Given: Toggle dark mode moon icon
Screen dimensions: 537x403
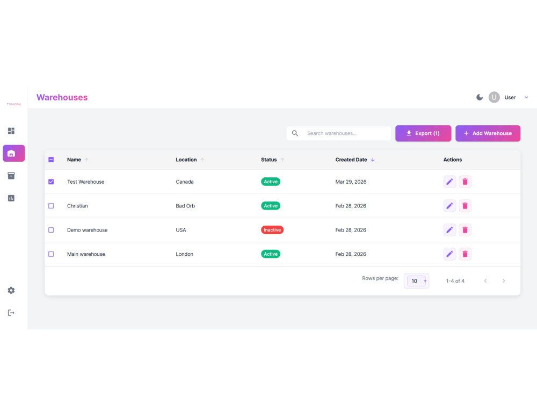Looking at the screenshot, I should pos(480,97).
